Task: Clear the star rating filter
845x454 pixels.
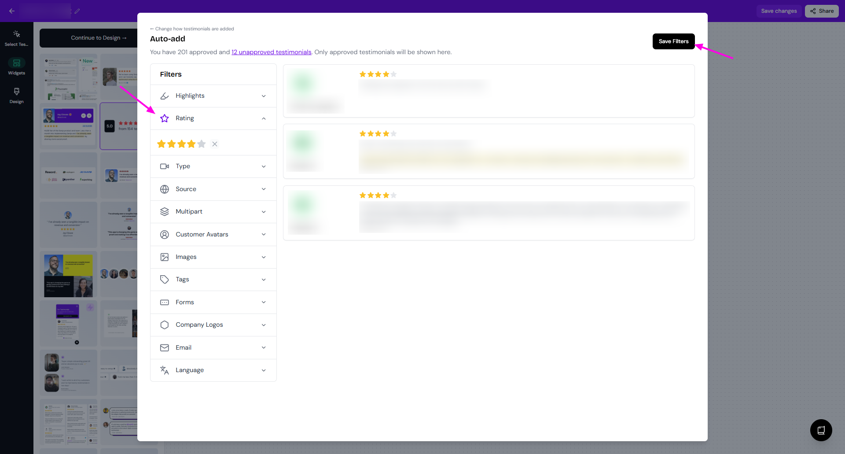Action: 215,144
